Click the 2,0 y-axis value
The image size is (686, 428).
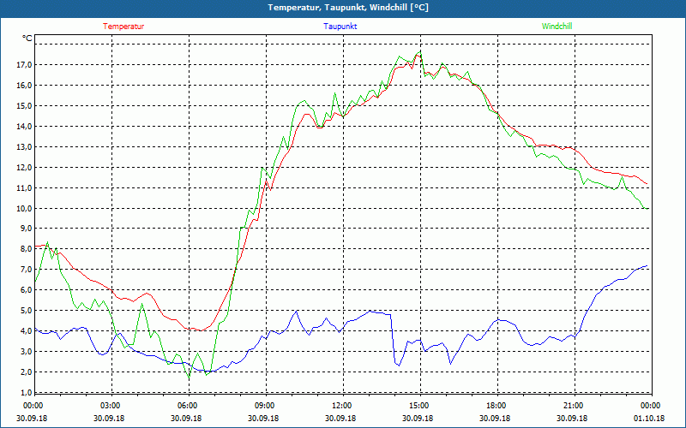(x=27, y=372)
